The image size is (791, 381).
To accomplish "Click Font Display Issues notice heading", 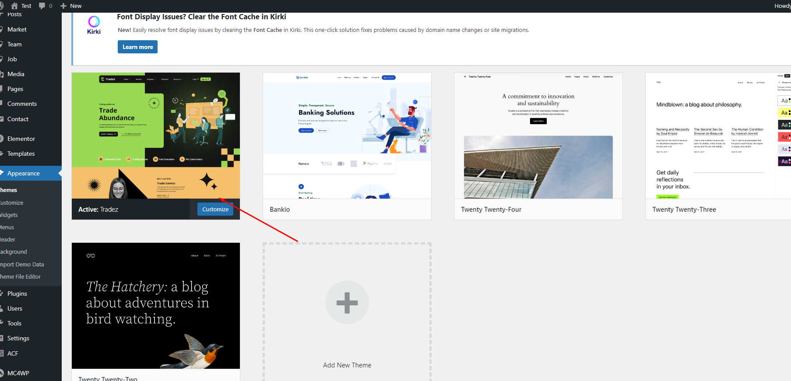I will coord(201,17).
